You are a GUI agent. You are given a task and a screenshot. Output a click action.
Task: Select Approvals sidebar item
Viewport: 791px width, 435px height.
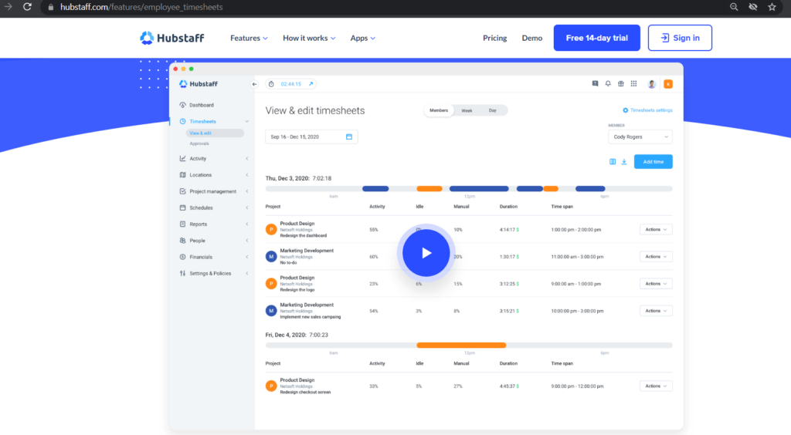[x=199, y=143]
